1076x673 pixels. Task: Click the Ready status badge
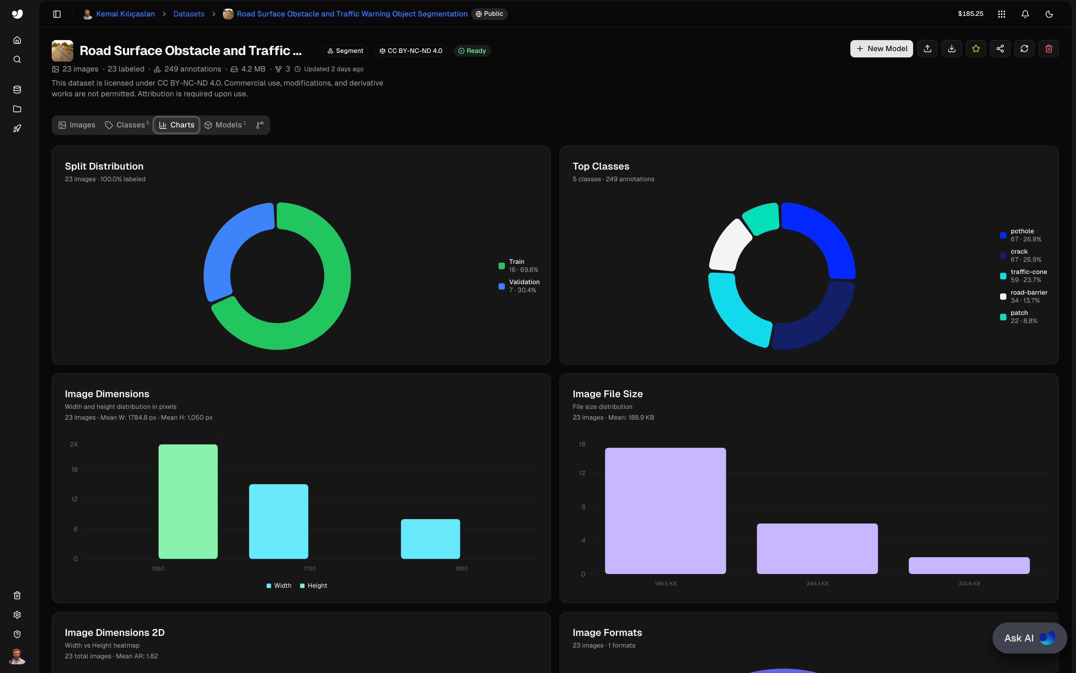pyautogui.click(x=472, y=51)
